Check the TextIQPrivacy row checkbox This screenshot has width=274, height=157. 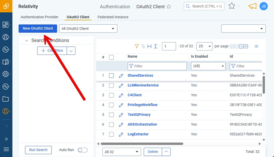[x=111, y=115]
